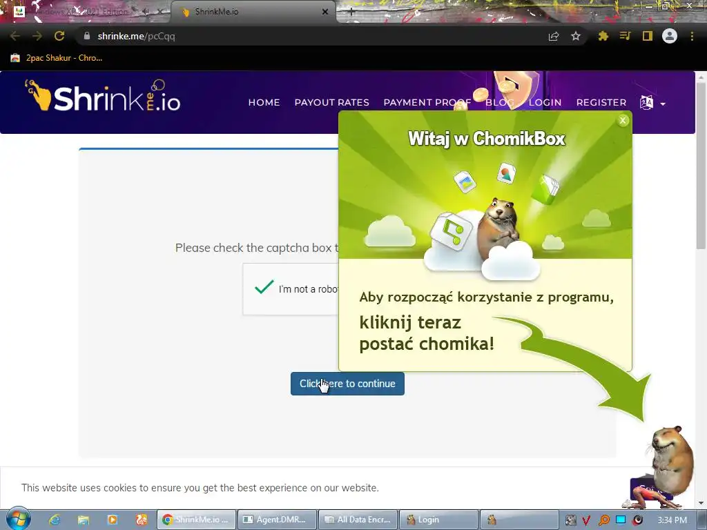
Task: Open Windows Explorer folder from the taskbar
Action: 84,520
